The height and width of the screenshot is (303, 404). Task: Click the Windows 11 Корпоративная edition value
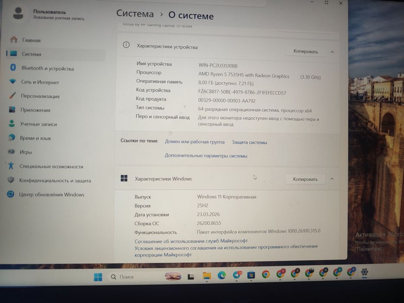pos(227,197)
